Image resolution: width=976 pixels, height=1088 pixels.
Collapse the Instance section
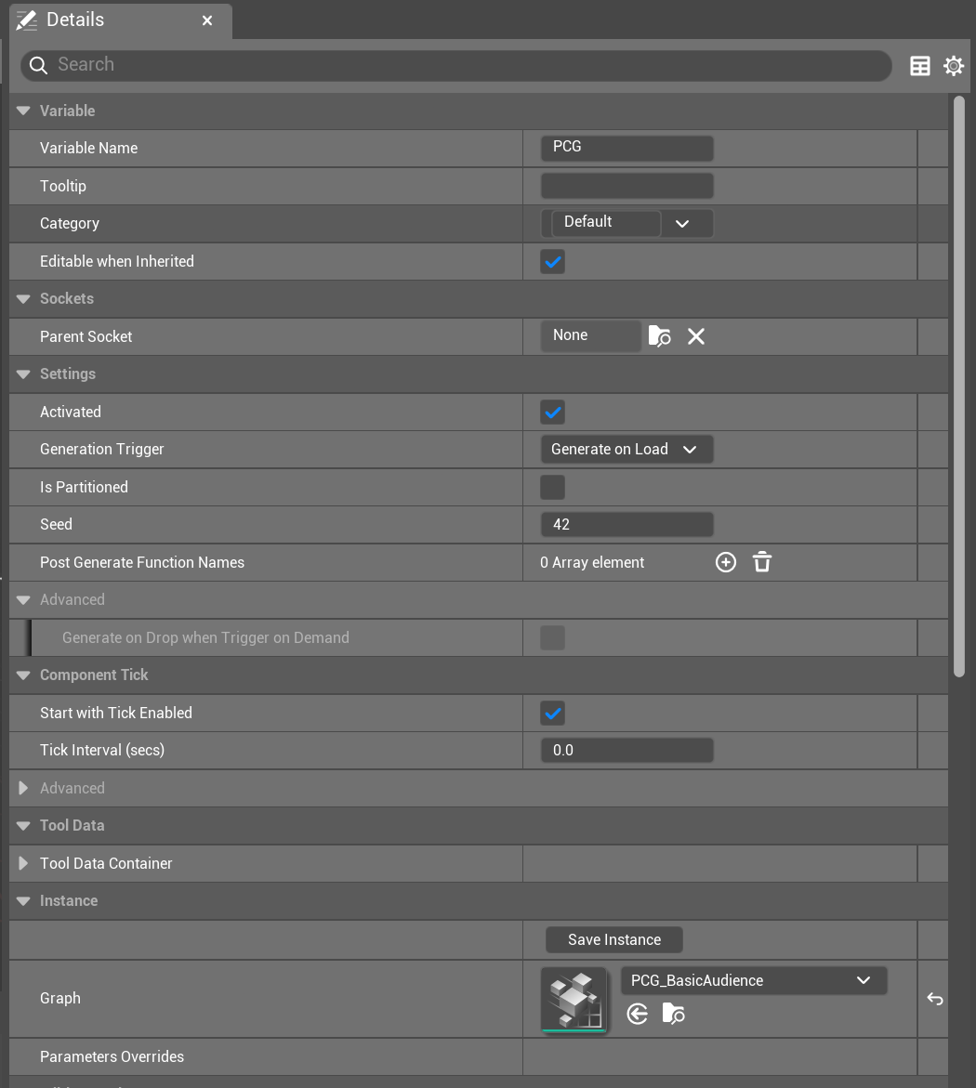23,901
